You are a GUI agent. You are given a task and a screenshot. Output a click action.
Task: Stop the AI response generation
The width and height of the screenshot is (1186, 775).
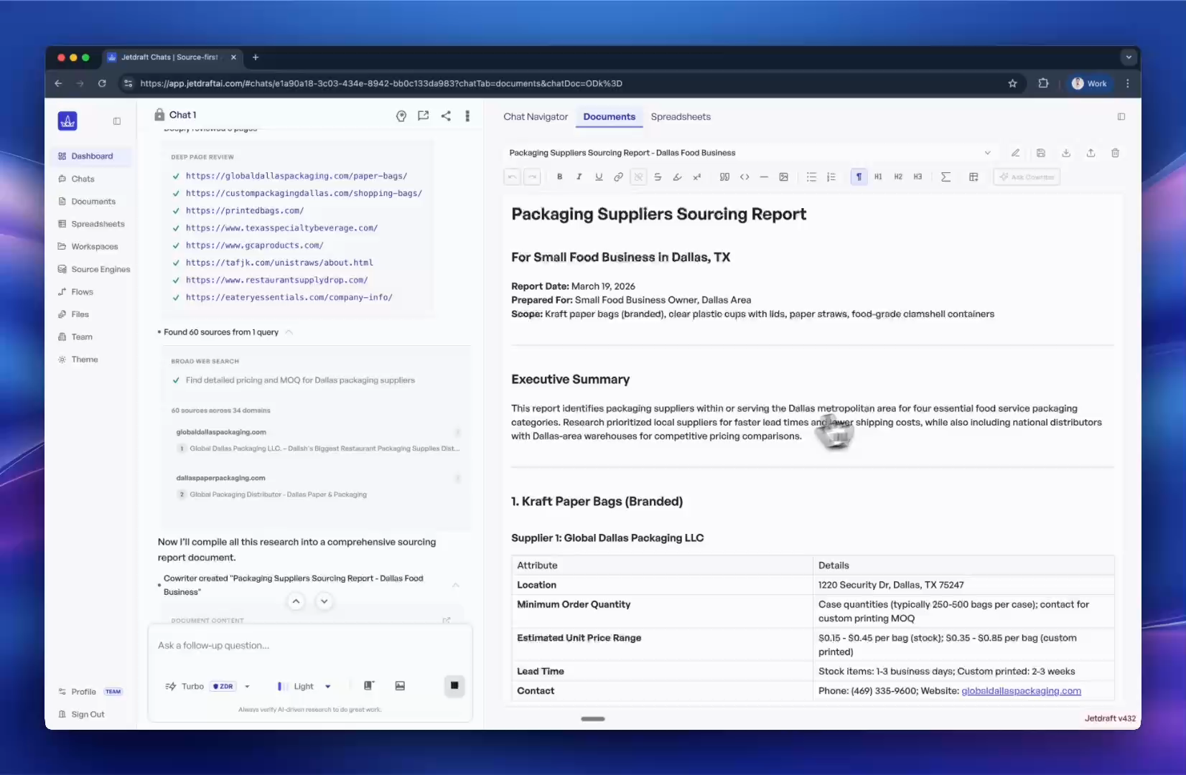click(x=454, y=686)
